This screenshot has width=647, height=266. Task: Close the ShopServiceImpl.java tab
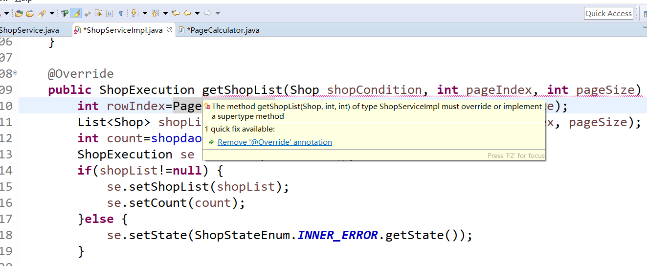pos(169,30)
